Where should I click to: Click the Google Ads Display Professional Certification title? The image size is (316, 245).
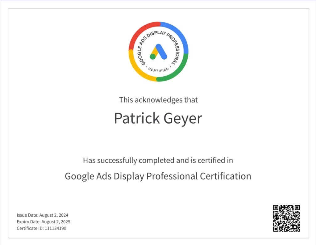(158, 176)
